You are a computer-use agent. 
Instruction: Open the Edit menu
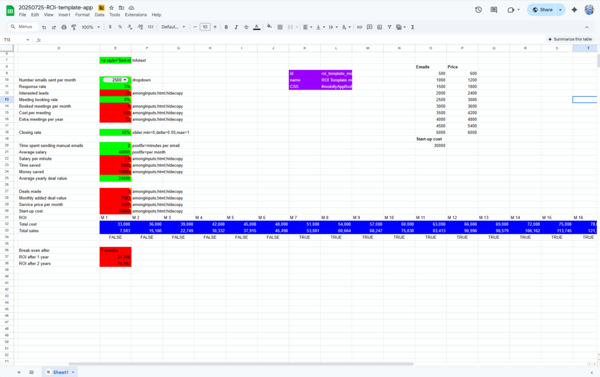[35, 15]
